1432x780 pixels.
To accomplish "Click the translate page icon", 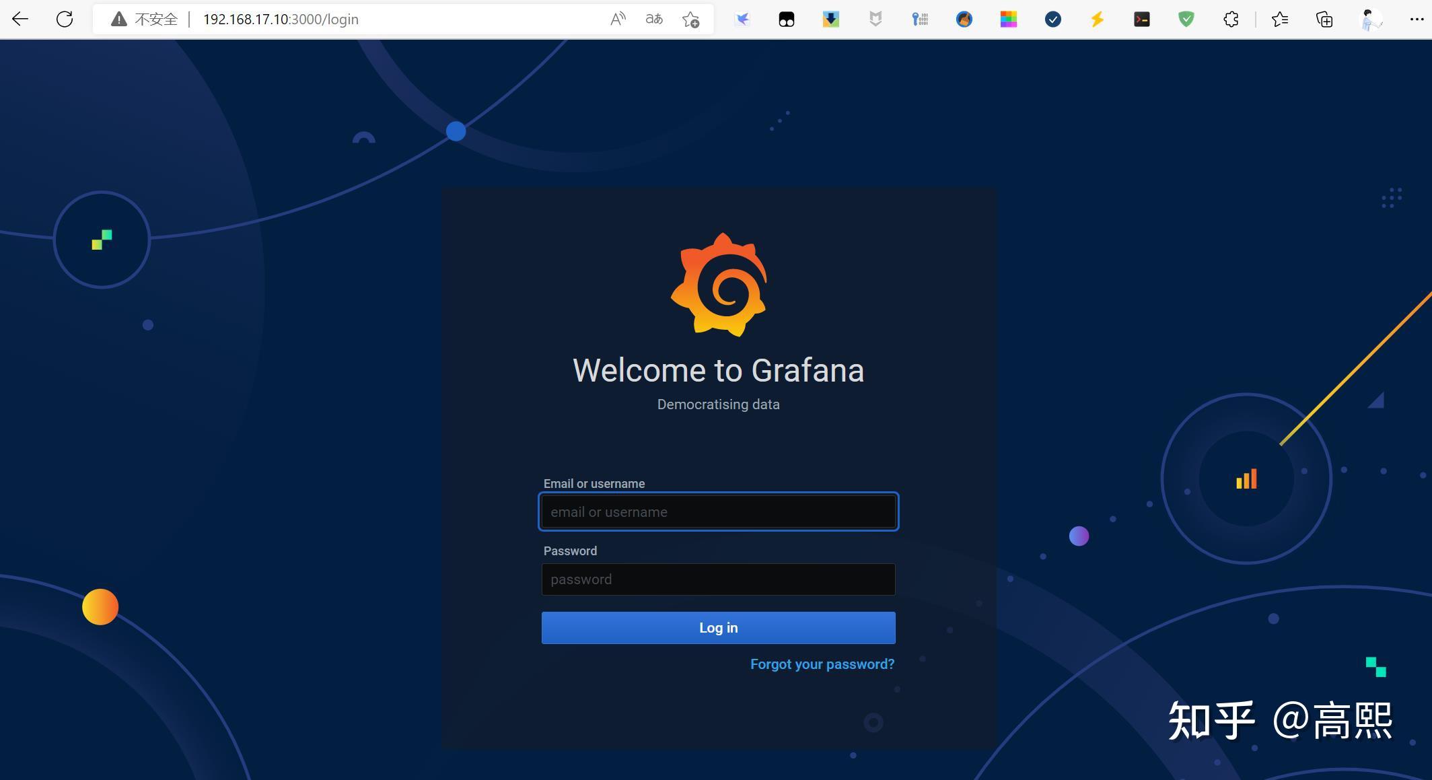I will pyautogui.click(x=653, y=19).
